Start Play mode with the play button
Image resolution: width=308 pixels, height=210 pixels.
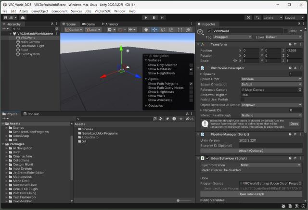(x=145, y=18)
